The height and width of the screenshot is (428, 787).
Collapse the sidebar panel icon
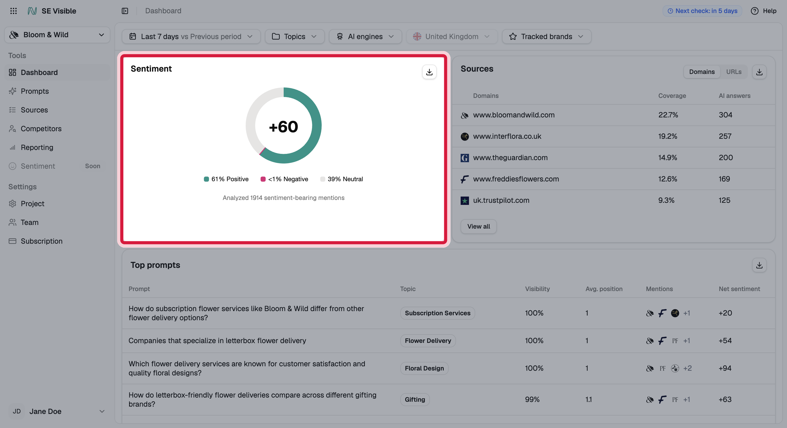pyautogui.click(x=125, y=11)
